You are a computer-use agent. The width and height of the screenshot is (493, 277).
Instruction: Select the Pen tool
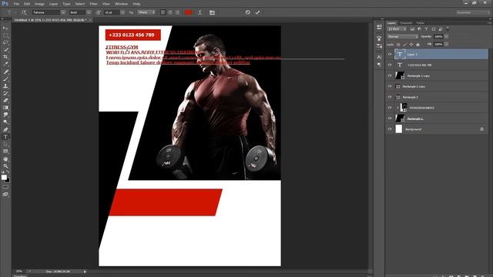pyautogui.click(x=5, y=129)
